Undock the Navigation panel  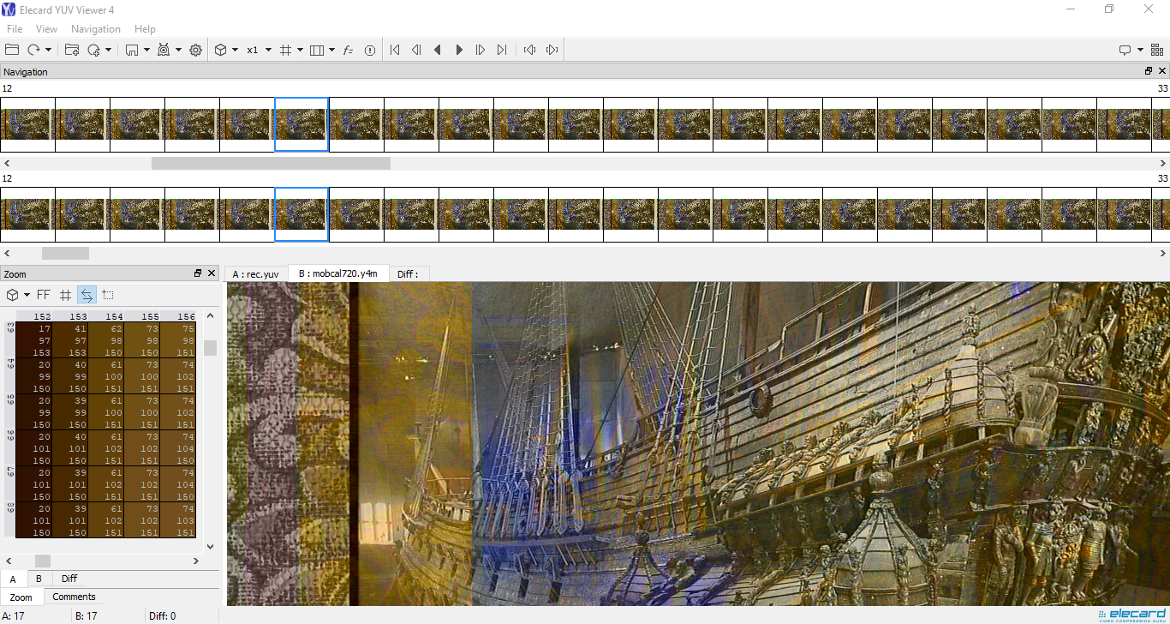[1149, 71]
